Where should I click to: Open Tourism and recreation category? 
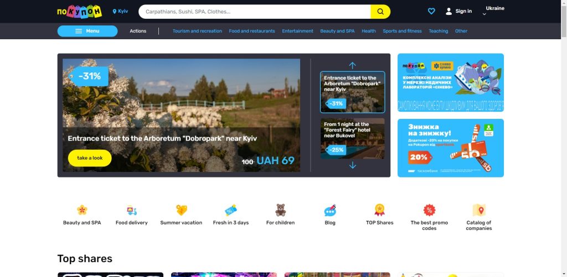click(x=197, y=31)
